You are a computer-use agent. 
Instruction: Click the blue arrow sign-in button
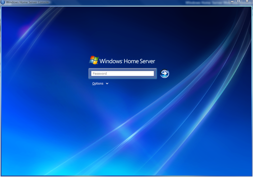coord(164,74)
